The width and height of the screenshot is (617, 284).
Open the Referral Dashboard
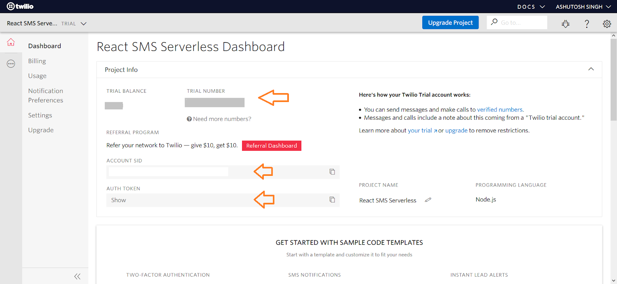[271, 145]
